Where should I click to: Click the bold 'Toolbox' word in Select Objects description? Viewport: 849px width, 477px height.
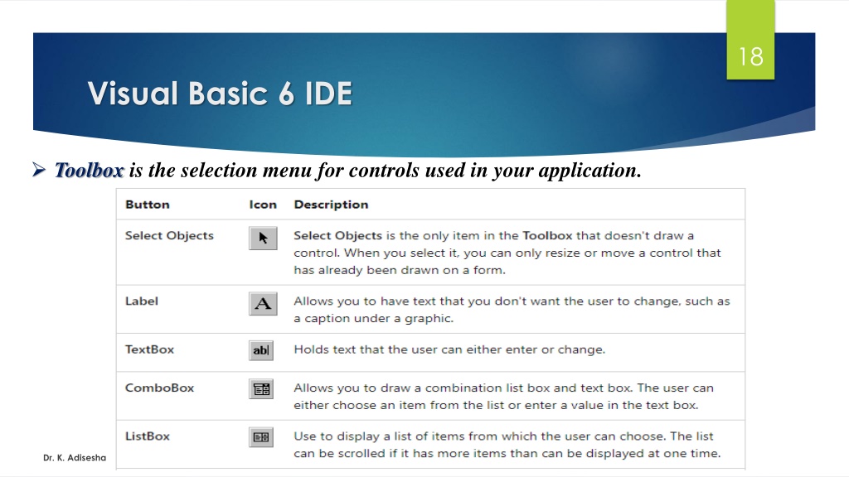tap(547, 236)
